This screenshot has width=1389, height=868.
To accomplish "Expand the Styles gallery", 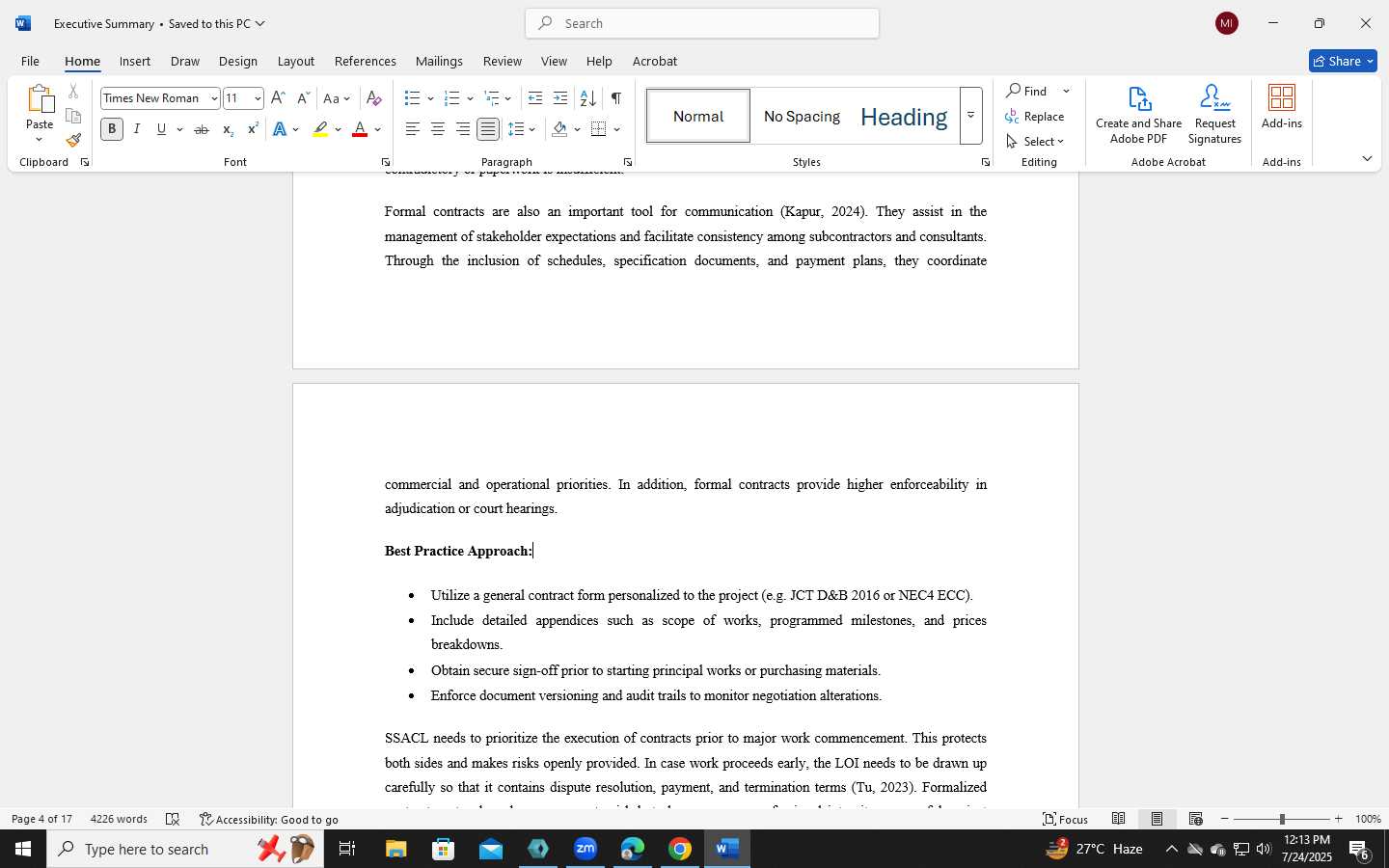I will [x=971, y=116].
